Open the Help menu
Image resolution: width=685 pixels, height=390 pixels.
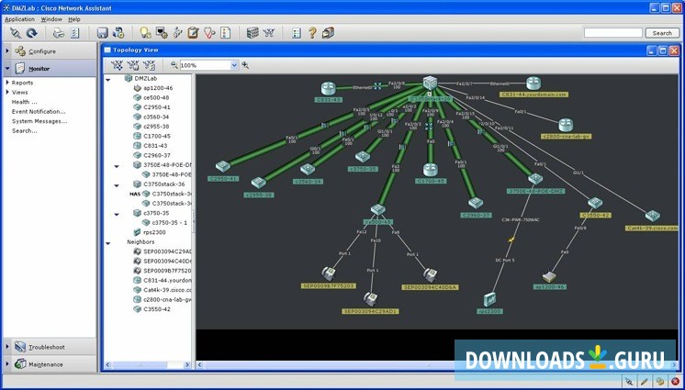tap(74, 19)
